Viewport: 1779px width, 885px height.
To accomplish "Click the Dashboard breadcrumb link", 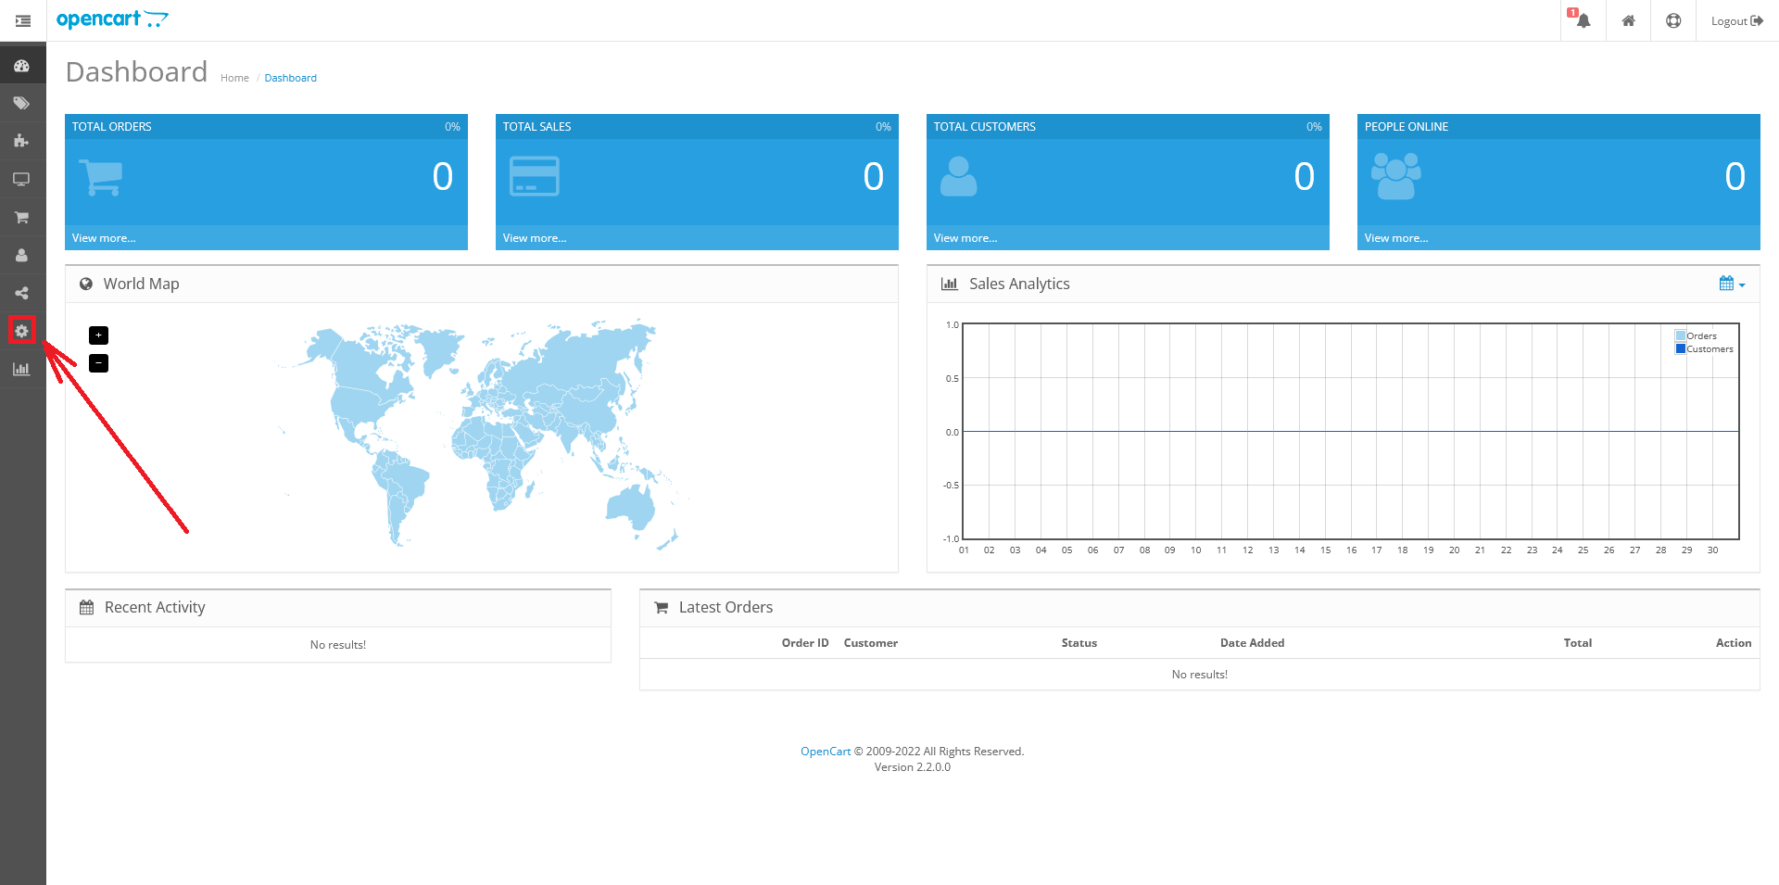I will tap(290, 78).
